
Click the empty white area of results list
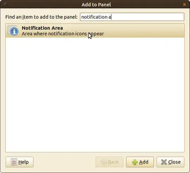click(95, 95)
